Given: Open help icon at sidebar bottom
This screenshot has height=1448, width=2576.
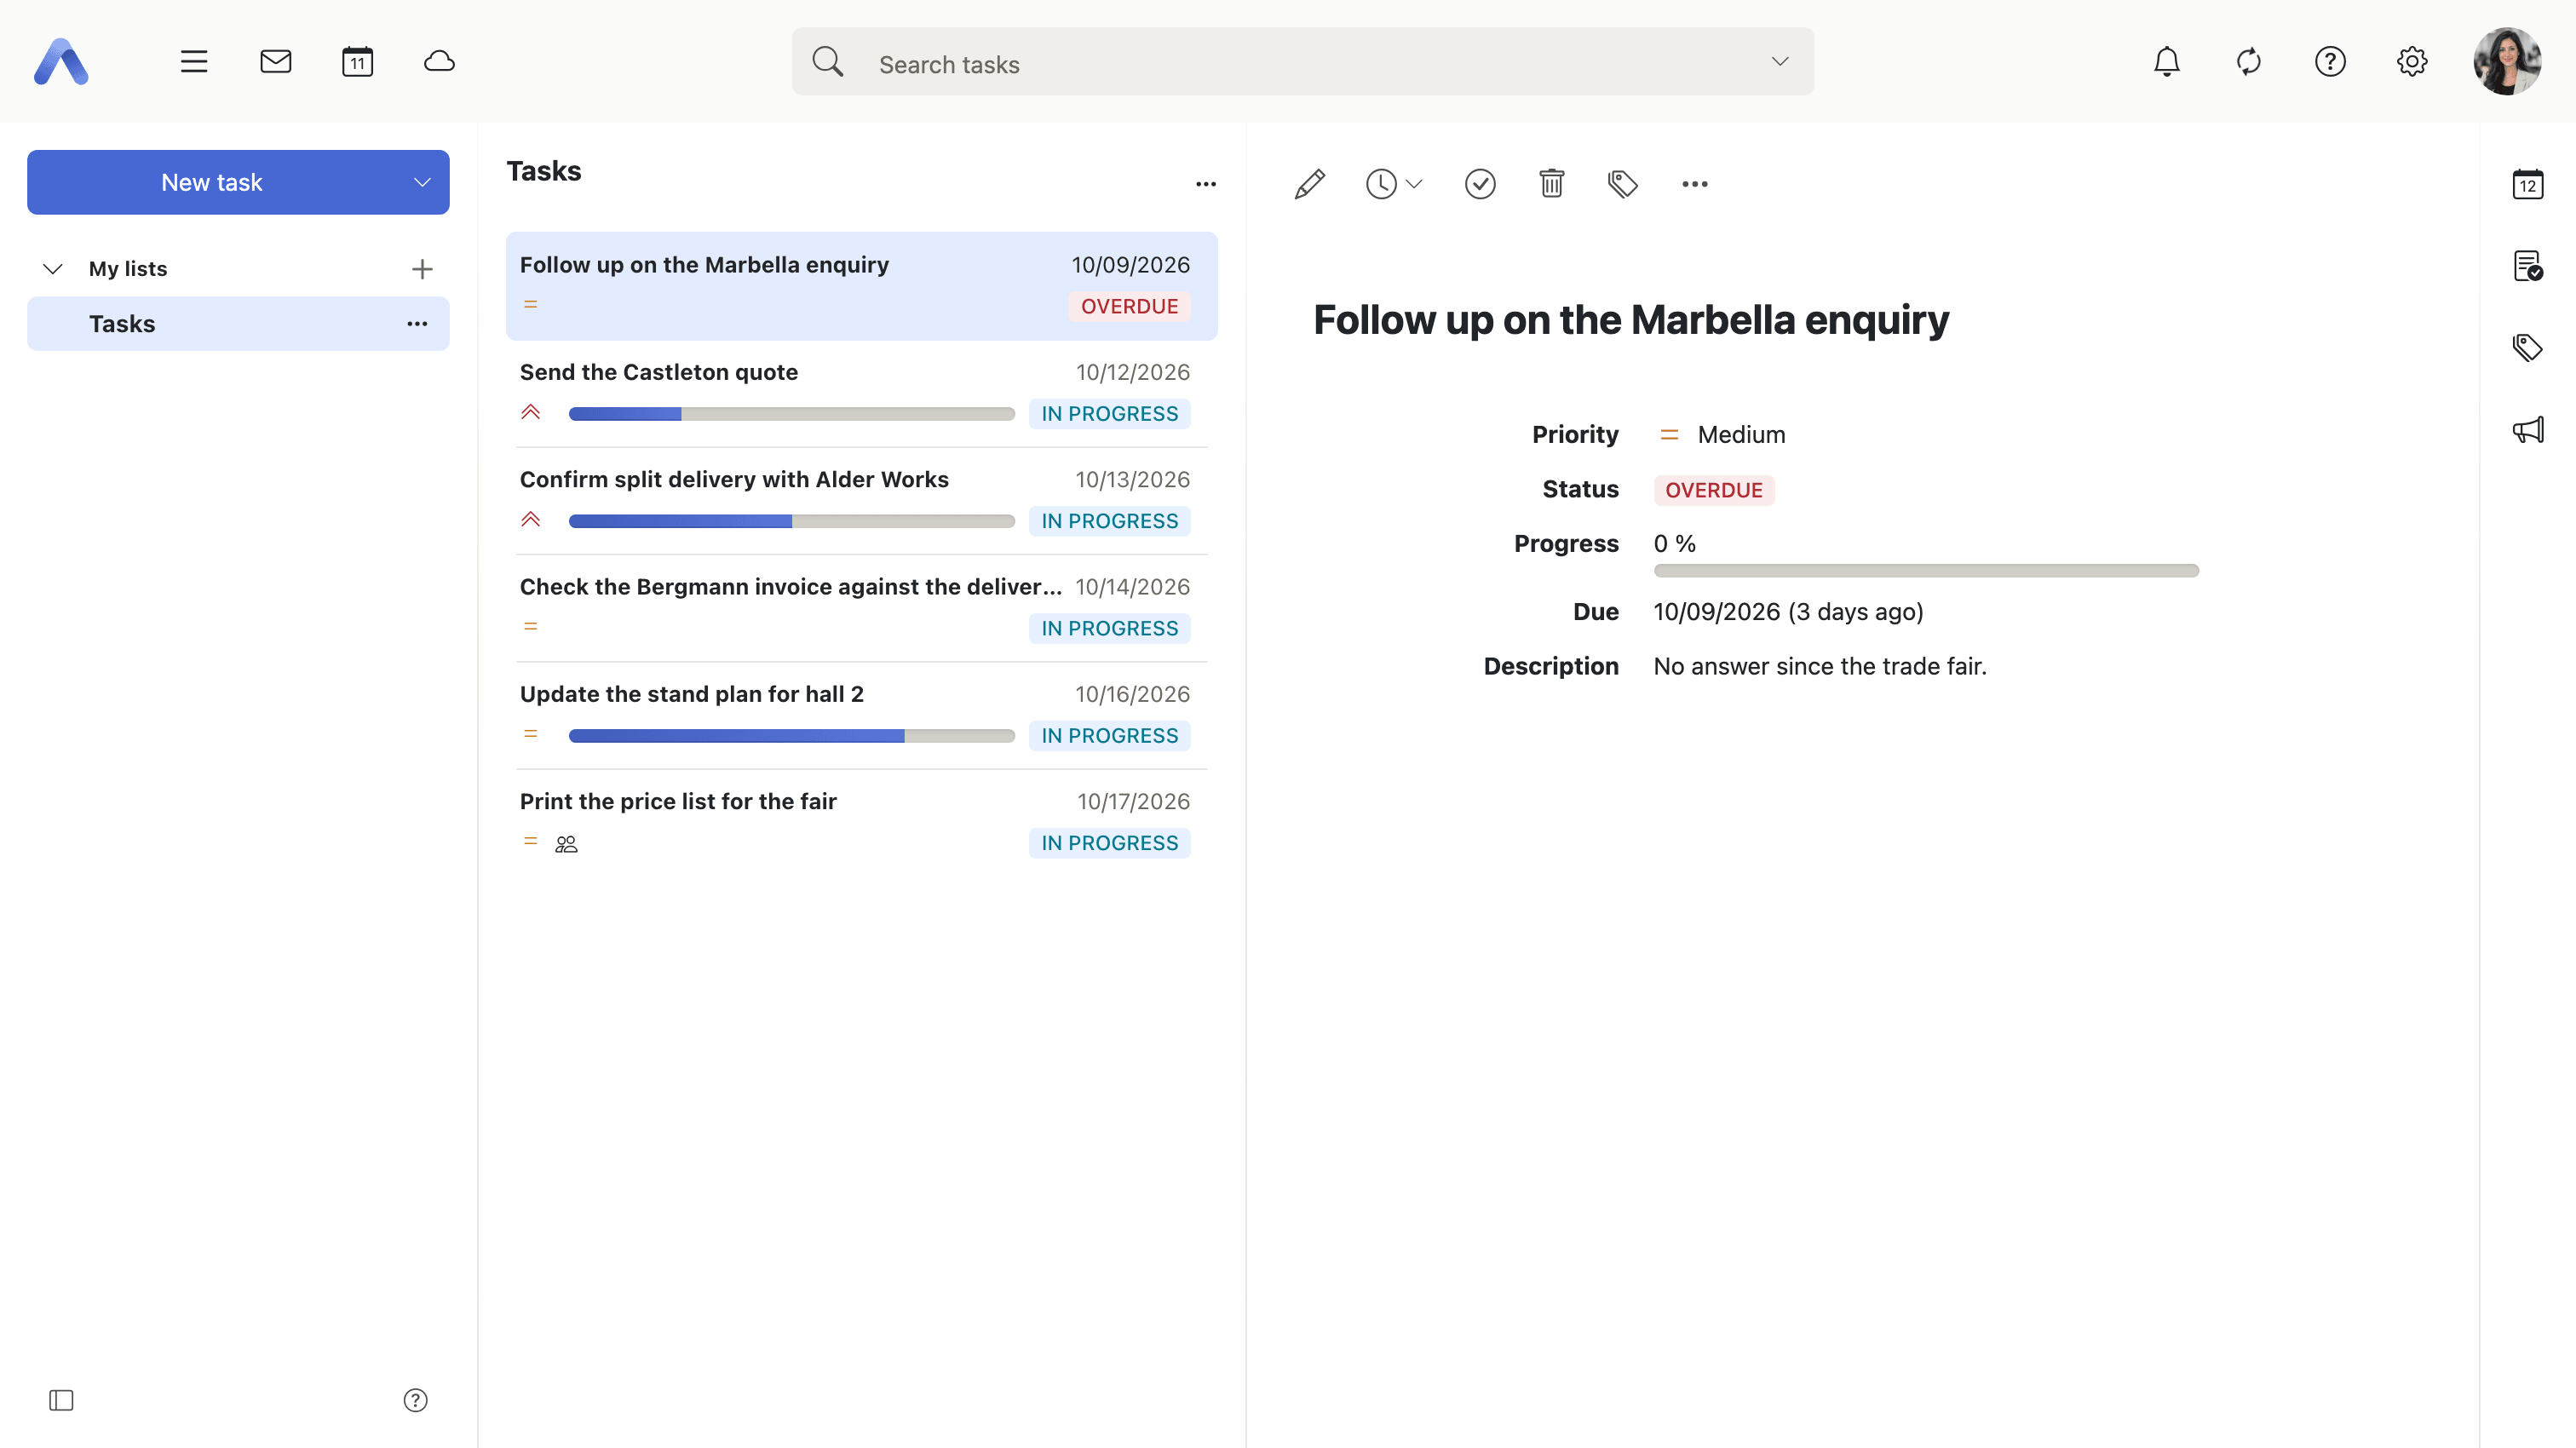Looking at the screenshot, I should click(x=415, y=1400).
